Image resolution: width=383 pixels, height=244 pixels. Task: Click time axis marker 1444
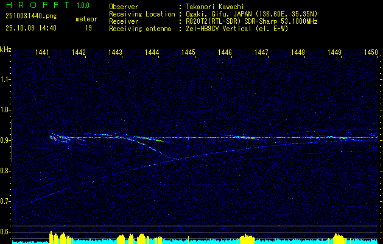click(152, 52)
